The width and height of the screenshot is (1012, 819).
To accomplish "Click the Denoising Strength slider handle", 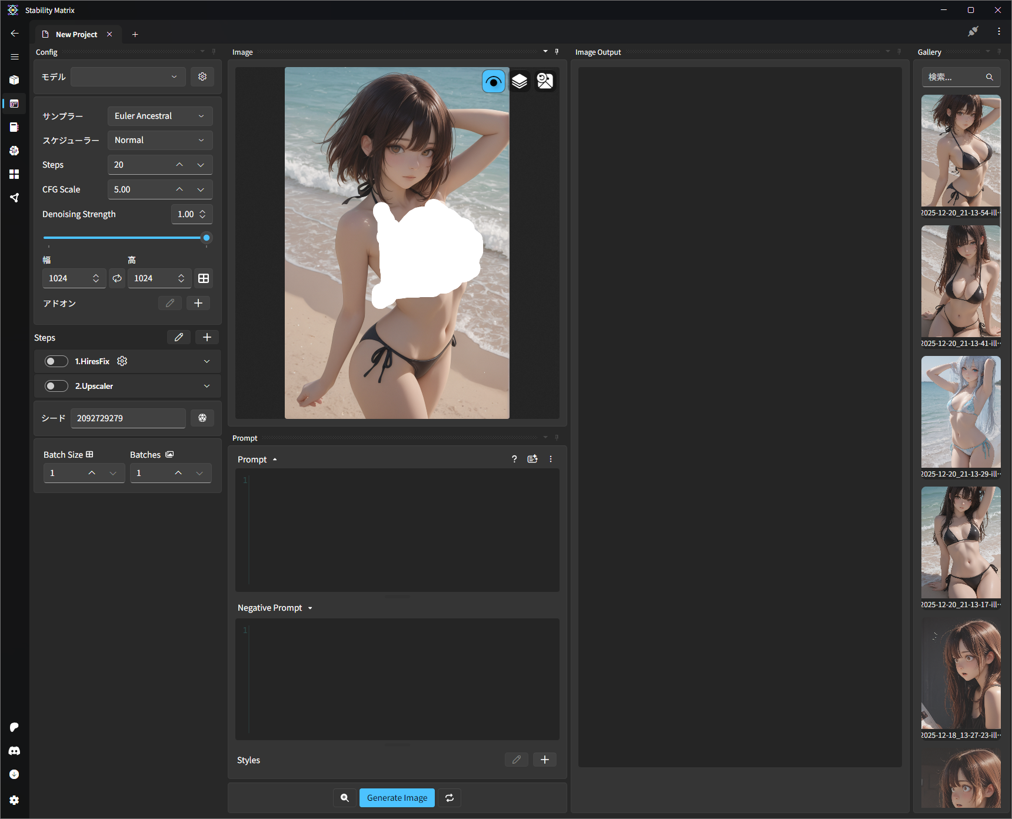I will tap(207, 238).
